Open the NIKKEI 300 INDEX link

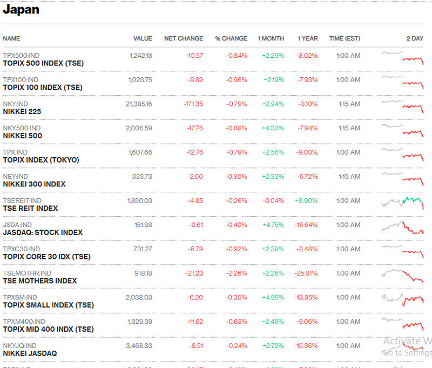pyautogui.click(x=34, y=184)
